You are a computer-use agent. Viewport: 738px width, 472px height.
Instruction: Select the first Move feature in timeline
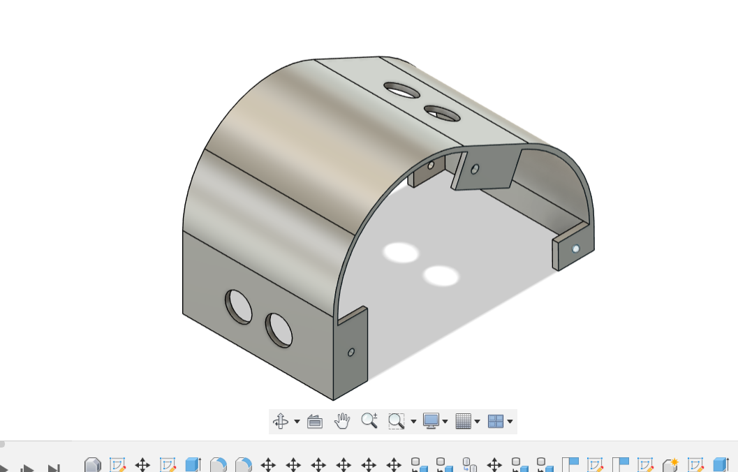(142, 466)
